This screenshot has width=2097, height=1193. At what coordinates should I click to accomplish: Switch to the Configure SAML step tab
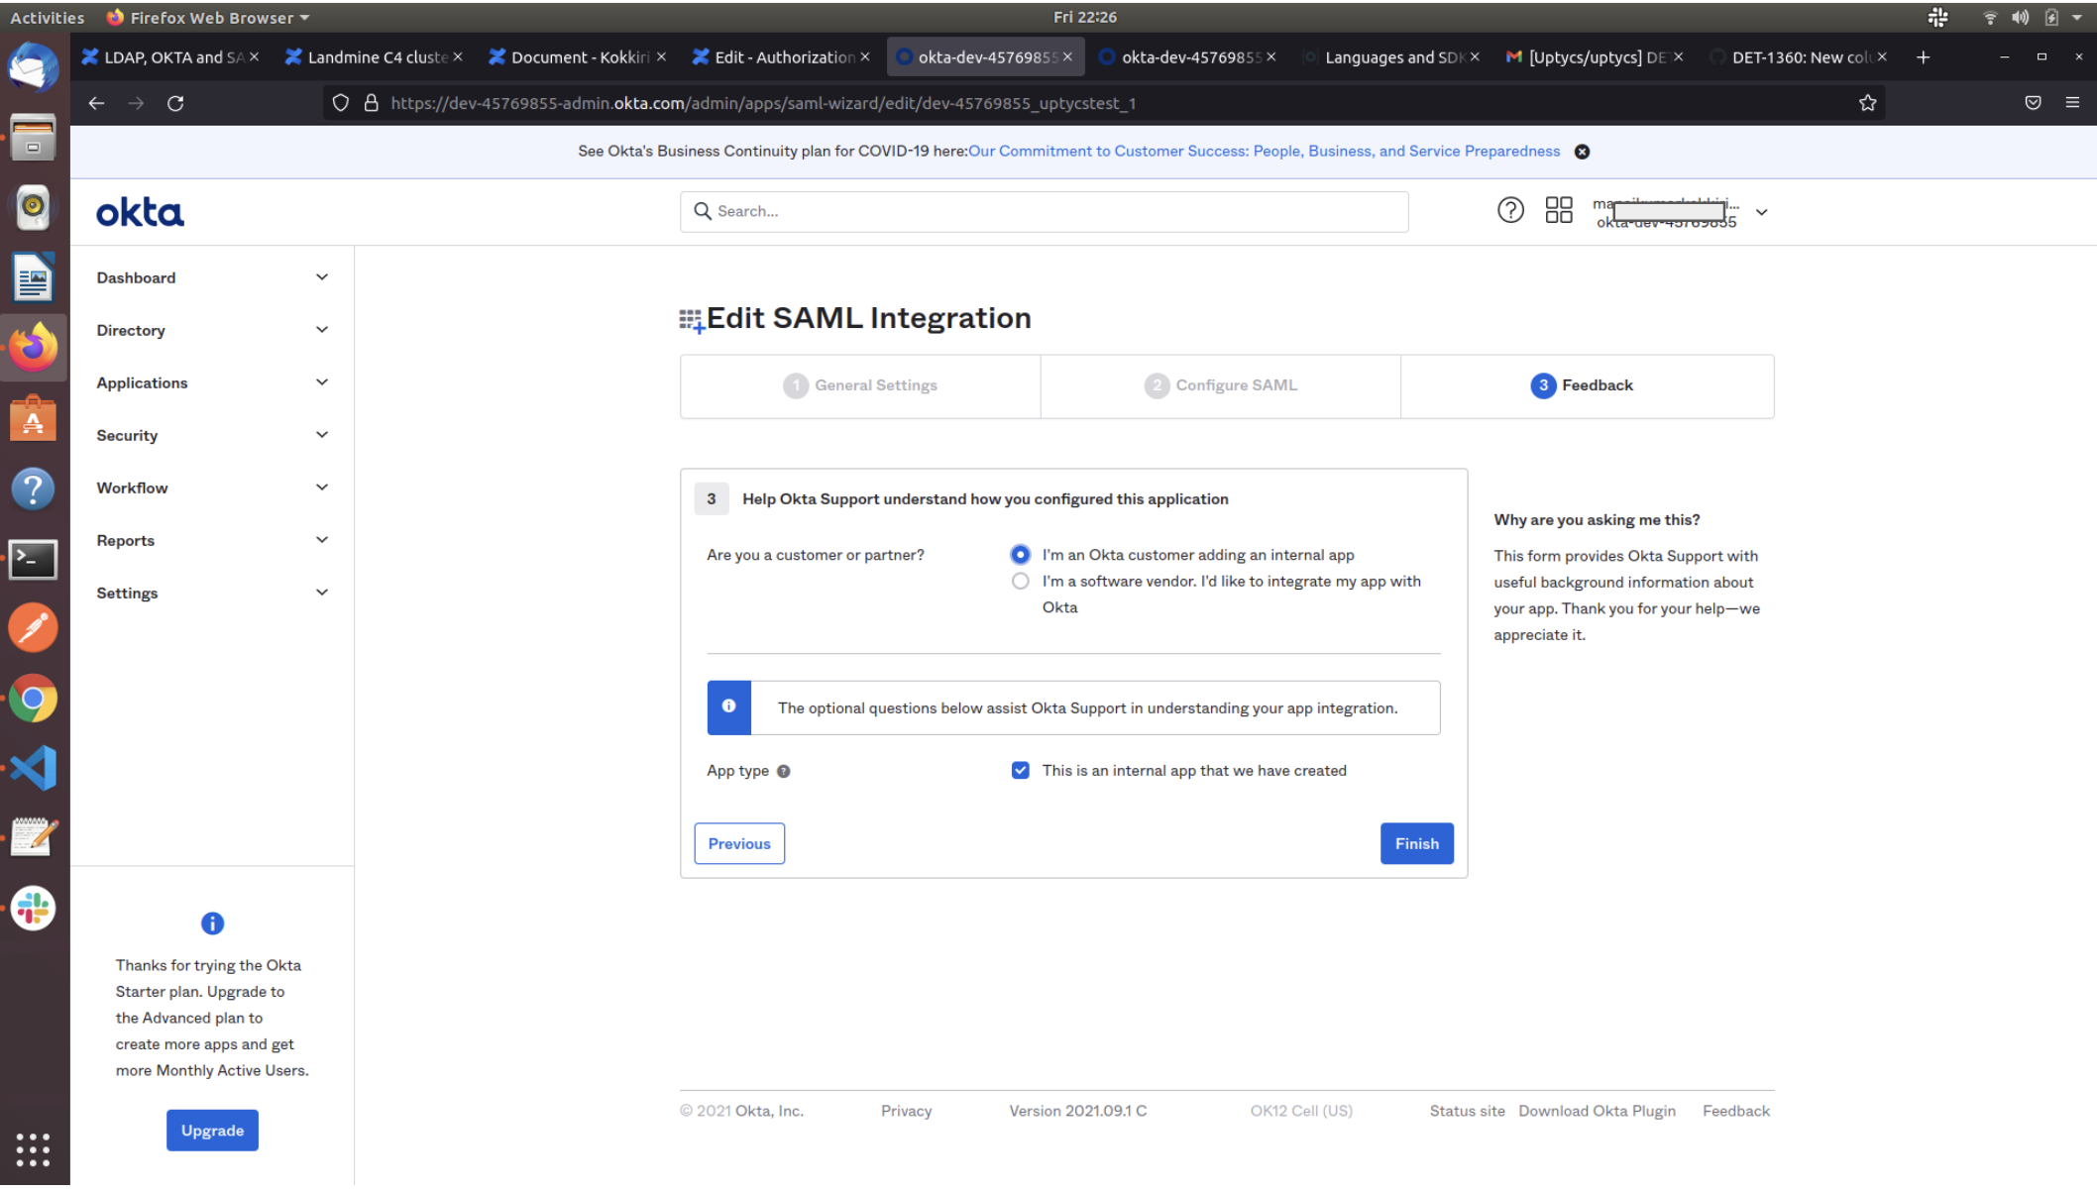(1221, 385)
